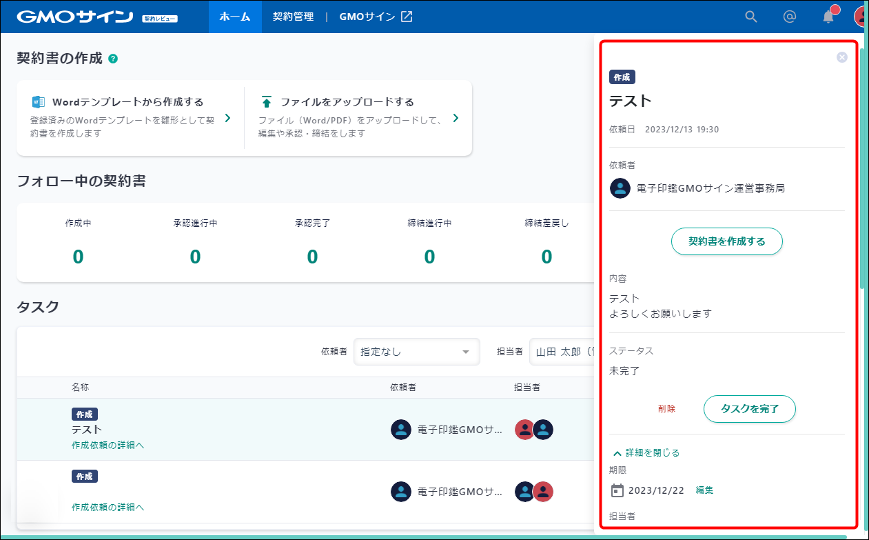Click the 削除 link in the panel
The height and width of the screenshot is (540, 869).
[667, 409]
